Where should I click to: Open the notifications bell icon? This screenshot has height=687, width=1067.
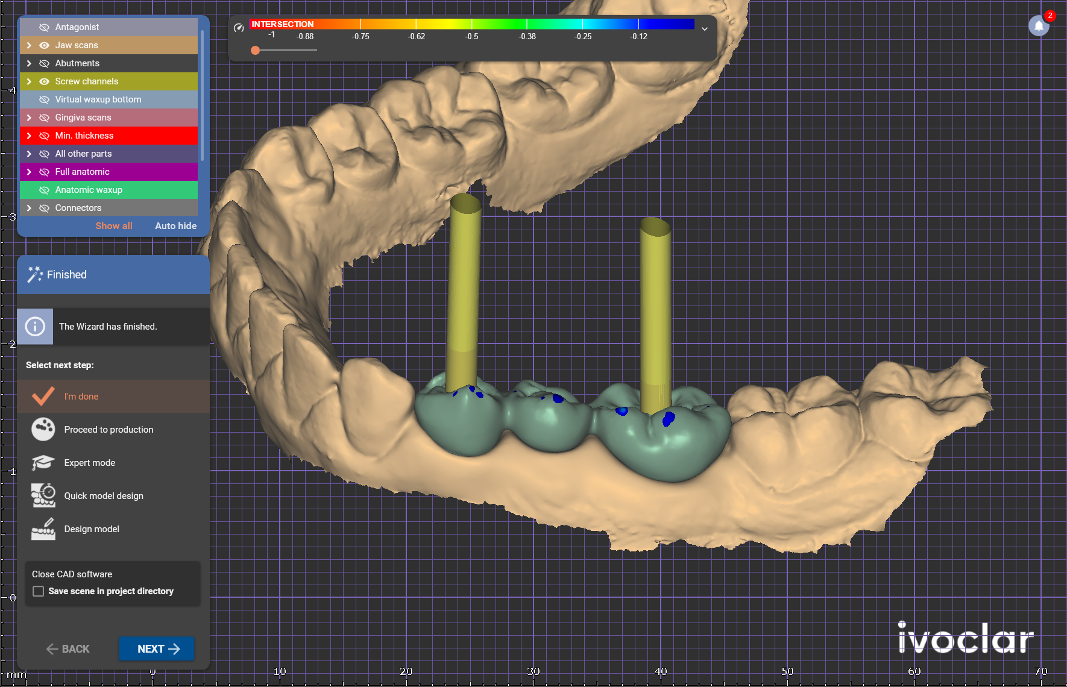[1039, 26]
